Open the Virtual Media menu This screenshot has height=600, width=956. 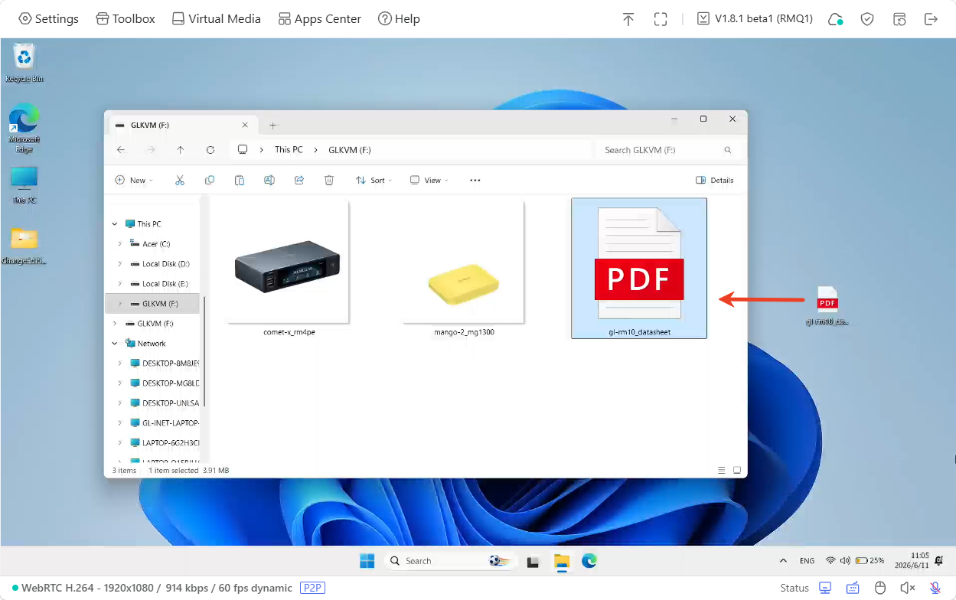click(x=217, y=19)
